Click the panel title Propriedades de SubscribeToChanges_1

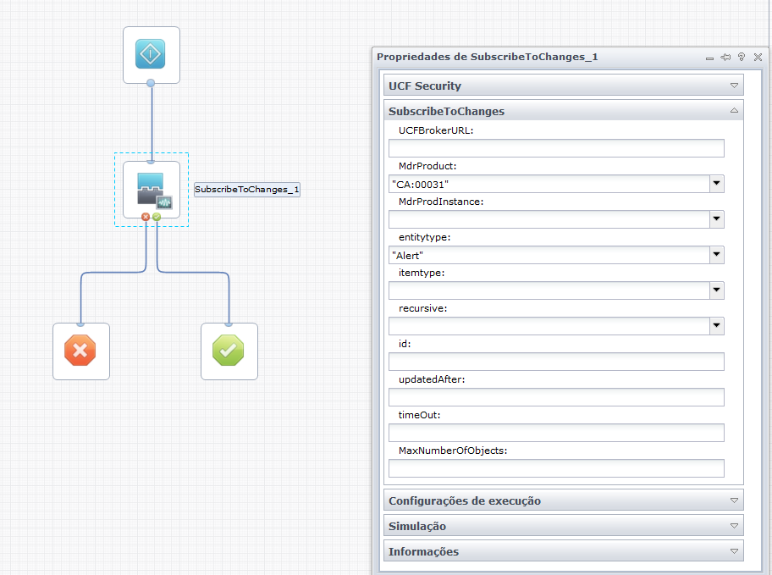tap(487, 57)
